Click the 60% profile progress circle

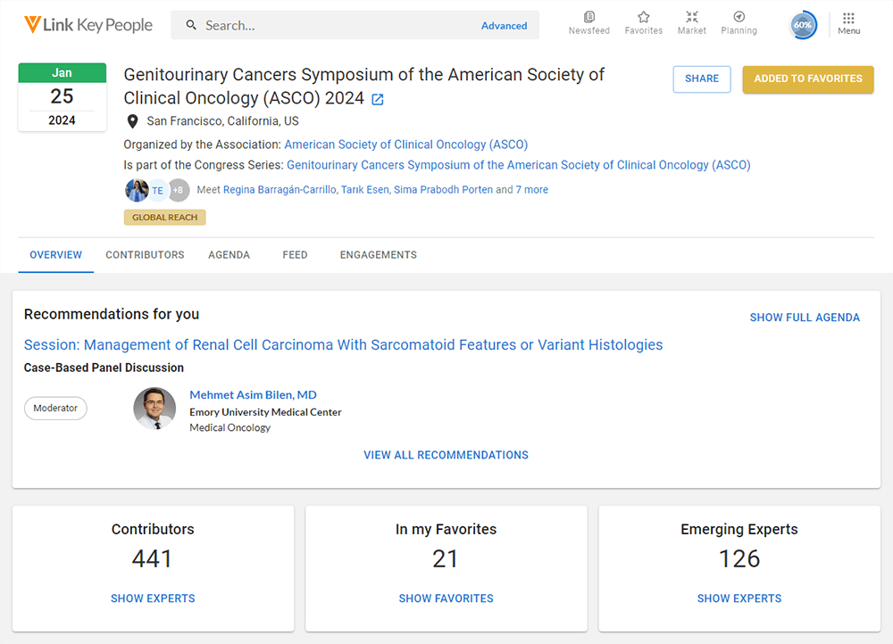803,25
